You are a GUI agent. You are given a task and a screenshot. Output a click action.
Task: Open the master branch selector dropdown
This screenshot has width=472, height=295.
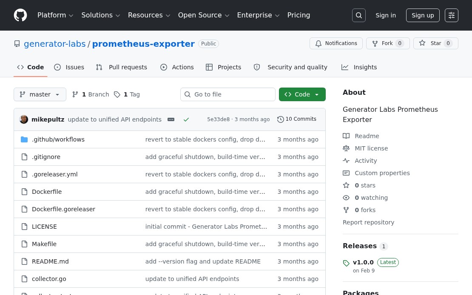40,94
